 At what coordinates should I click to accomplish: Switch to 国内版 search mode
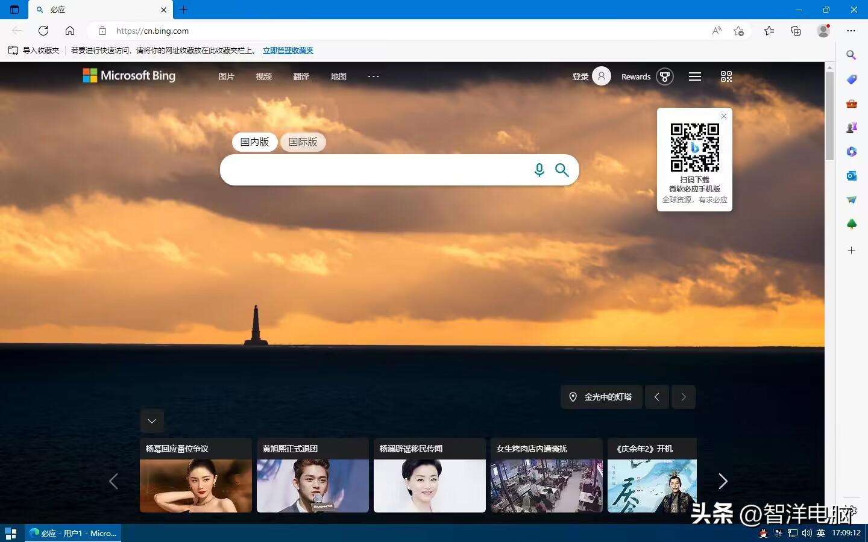tap(254, 142)
